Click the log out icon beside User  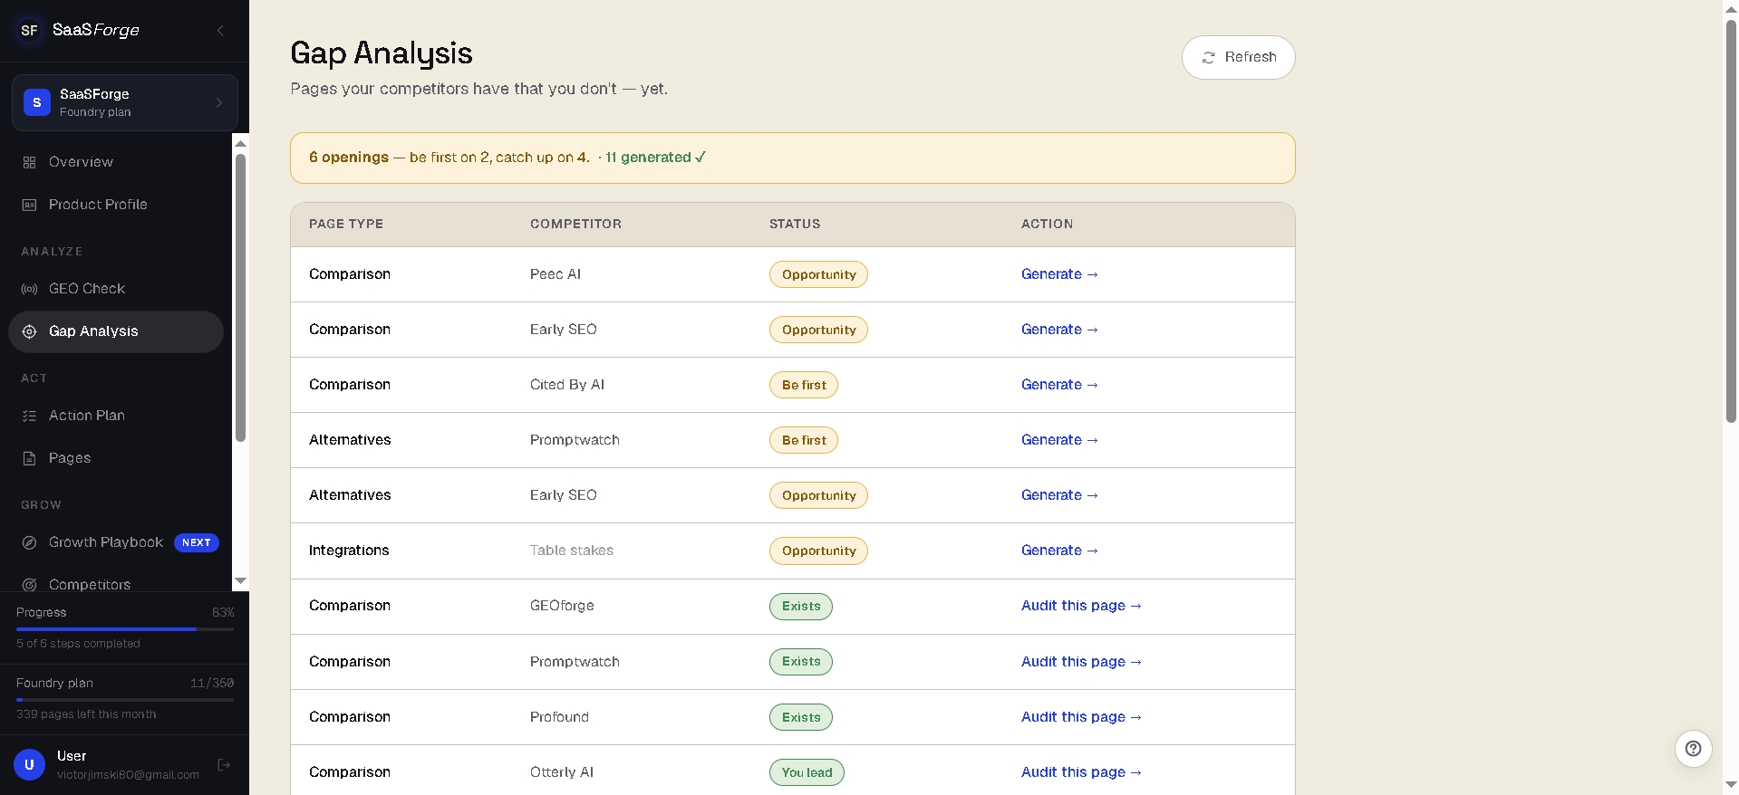tap(224, 765)
